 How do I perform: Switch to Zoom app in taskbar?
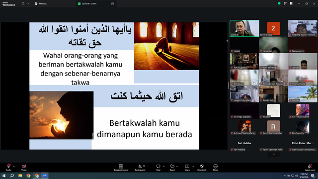point(45,176)
